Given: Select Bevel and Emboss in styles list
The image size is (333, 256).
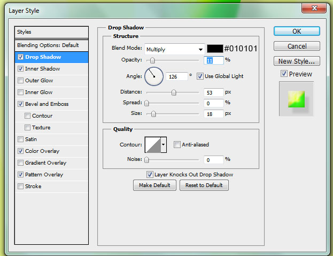Looking at the screenshot, I should pos(47,104).
